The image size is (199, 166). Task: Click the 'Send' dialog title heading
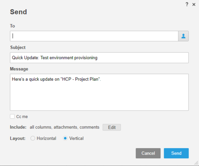point(18,12)
